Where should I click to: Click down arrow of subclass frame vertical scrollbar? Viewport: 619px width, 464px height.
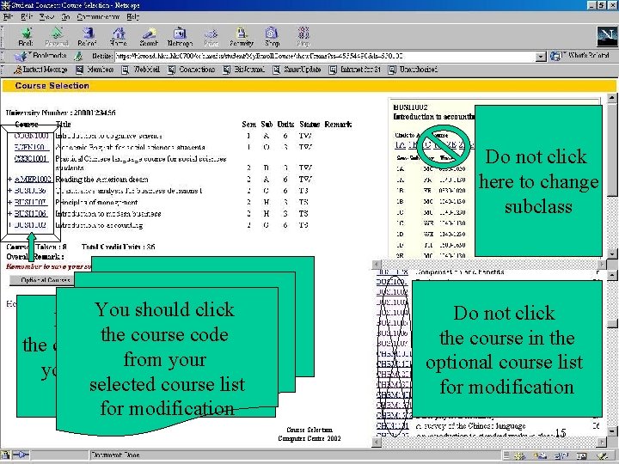tap(612, 254)
